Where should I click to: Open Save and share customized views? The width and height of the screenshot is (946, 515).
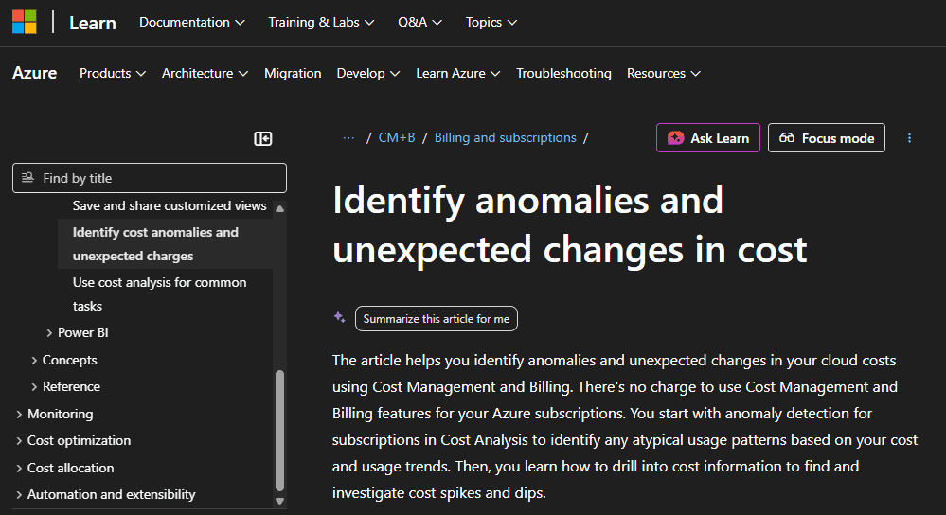(x=170, y=205)
